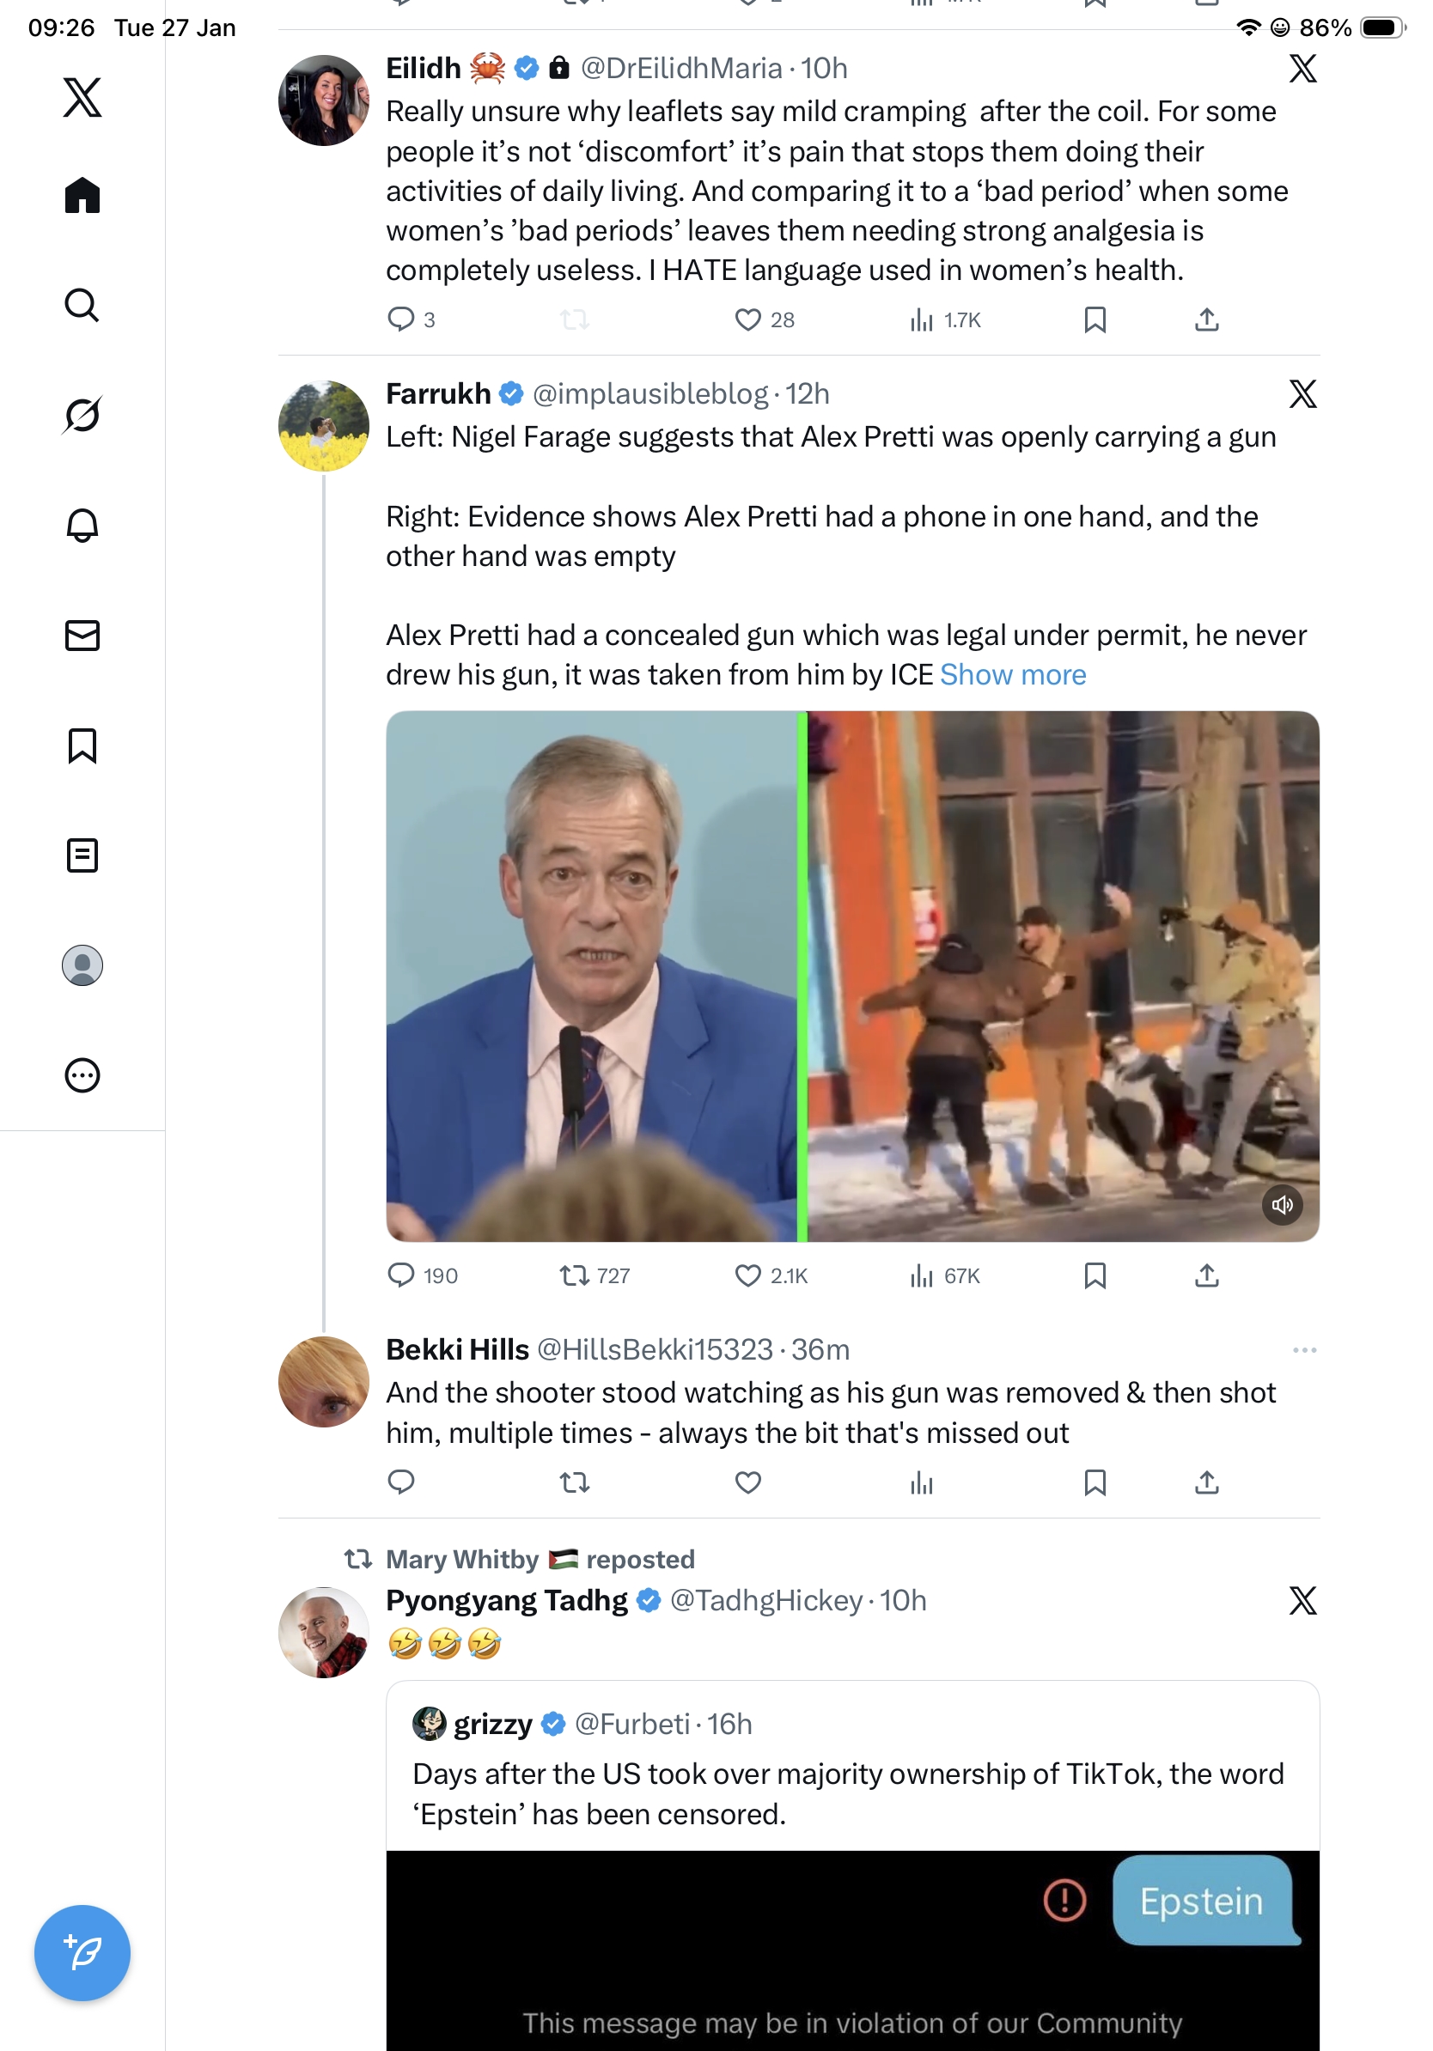This screenshot has height=2051, width=1433.
Task: Open the search page from the sidebar
Action: tap(82, 306)
